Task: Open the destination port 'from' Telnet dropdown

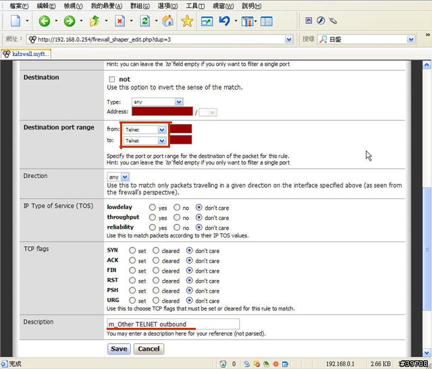Action: (x=144, y=130)
